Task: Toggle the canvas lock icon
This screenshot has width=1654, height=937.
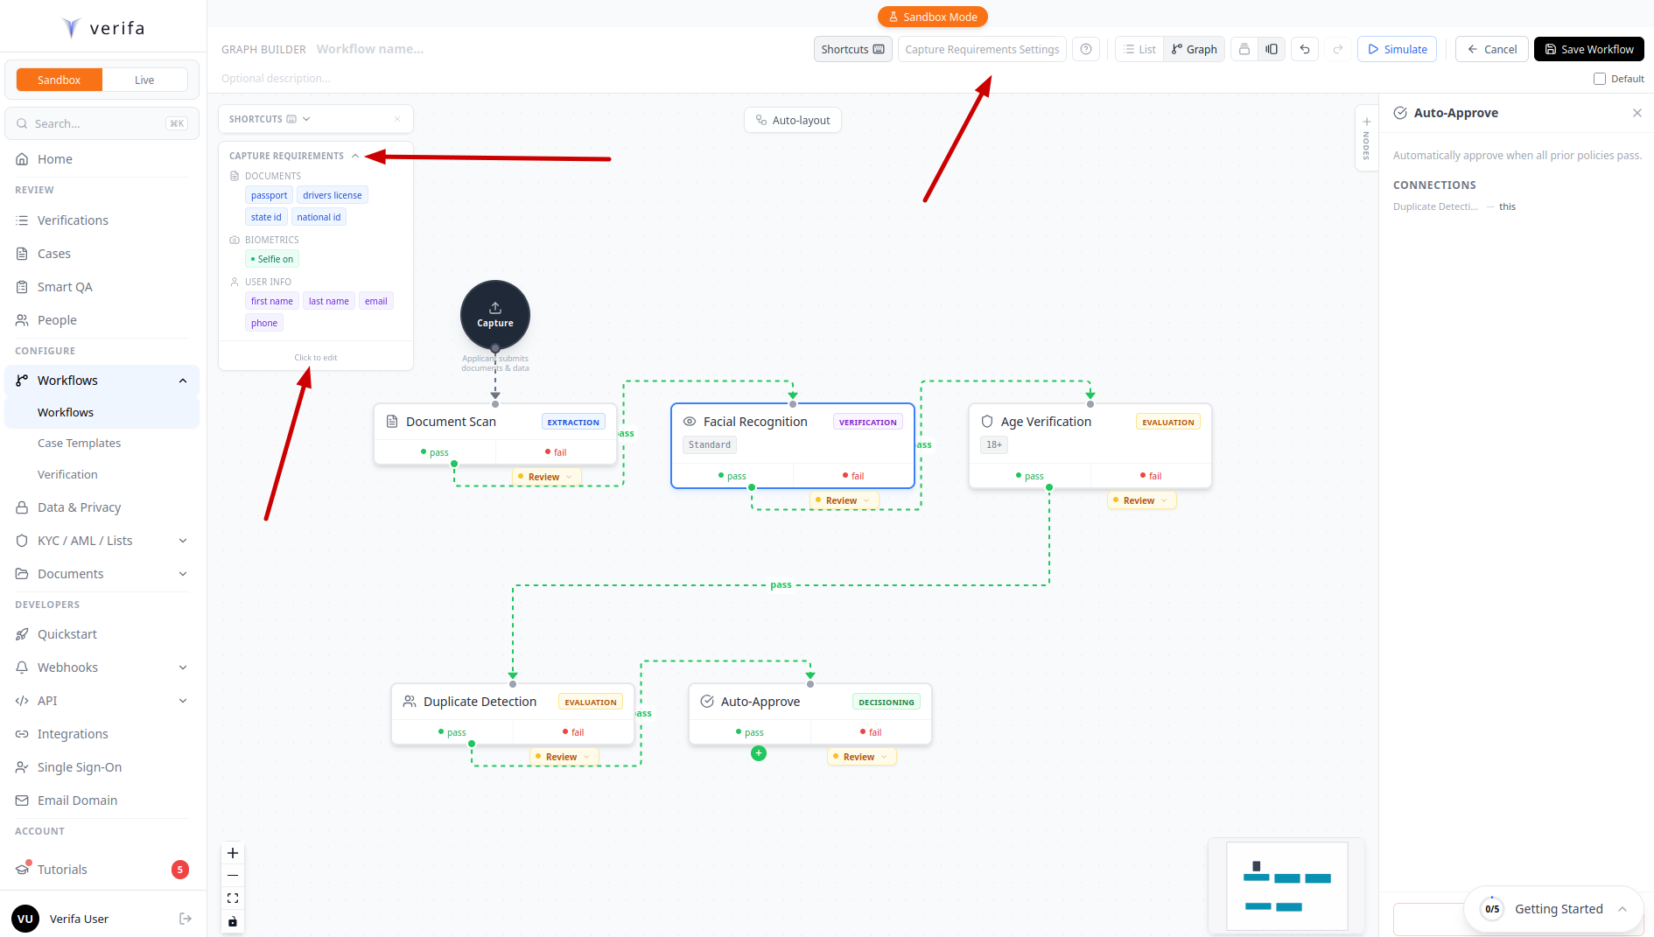Action: 233,921
